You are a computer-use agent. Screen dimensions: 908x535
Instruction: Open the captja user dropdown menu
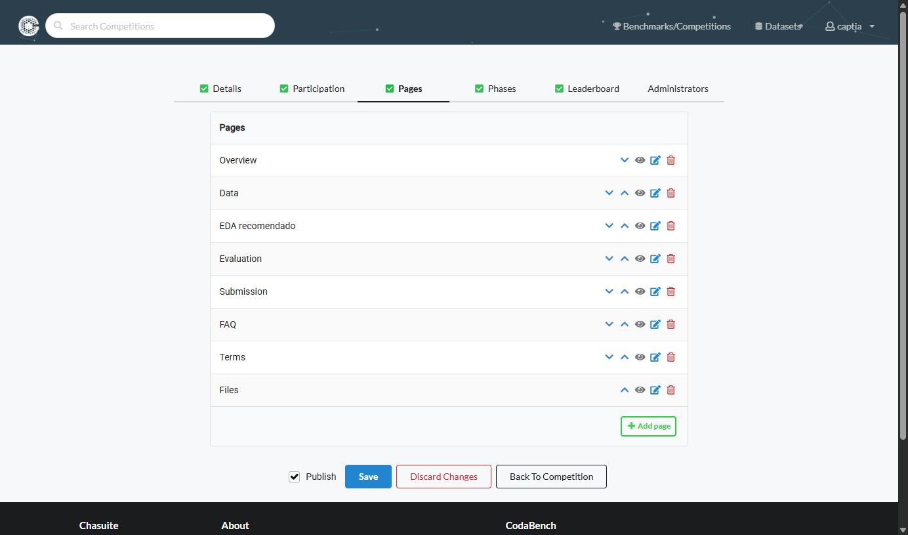850,26
